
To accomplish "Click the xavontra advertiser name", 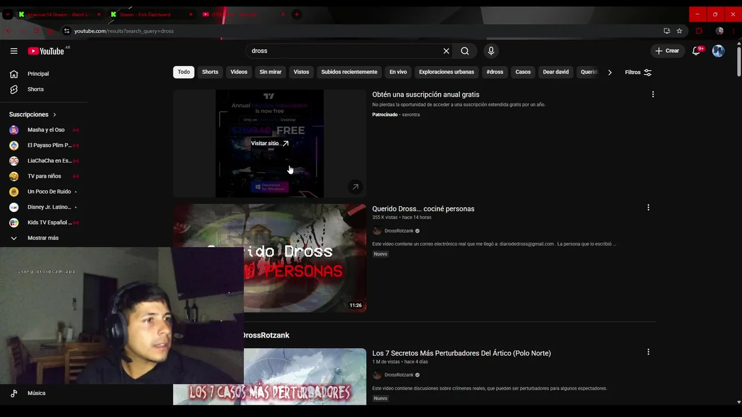I will click(x=411, y=115).
